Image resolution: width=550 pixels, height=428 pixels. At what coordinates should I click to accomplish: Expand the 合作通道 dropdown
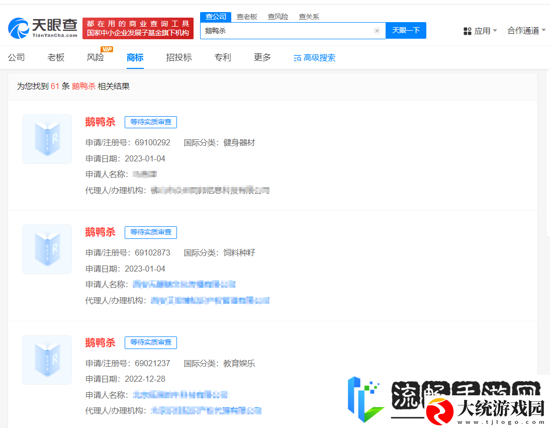[x=526, y=31]
